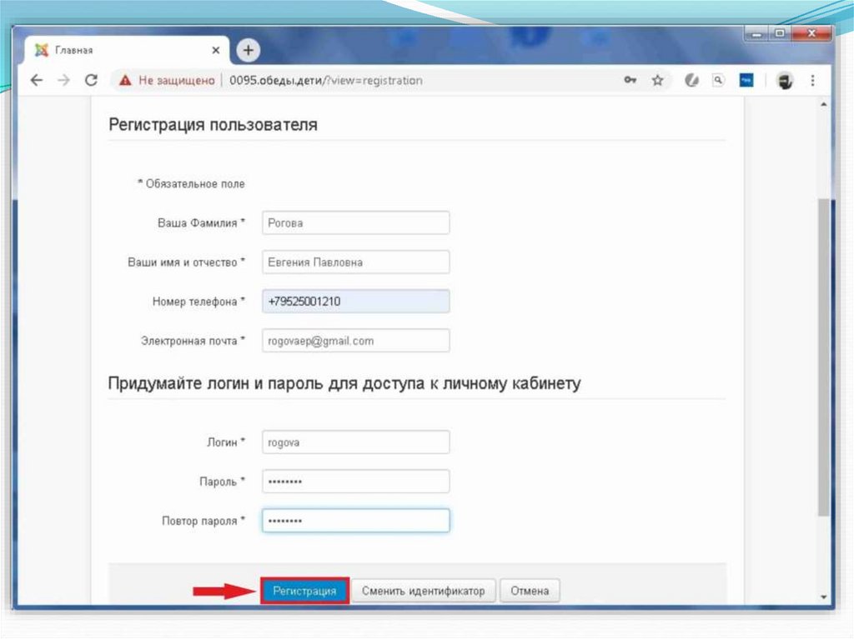Click the scrollbar down arrow
The width and height of the screenshot is (854, 639).
823,597
